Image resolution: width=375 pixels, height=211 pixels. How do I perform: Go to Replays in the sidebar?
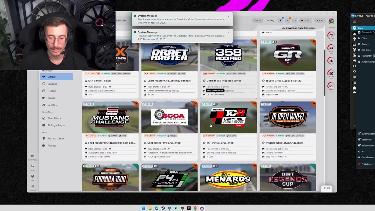(x=56, y=145)
